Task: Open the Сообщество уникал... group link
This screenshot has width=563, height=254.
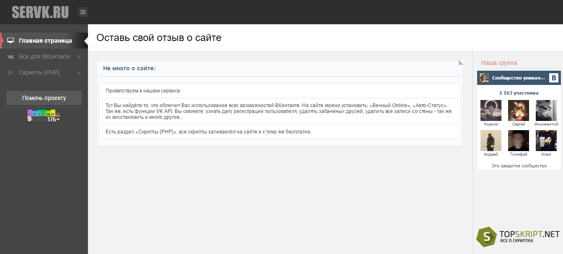Action: pyautogui.click(x=519, y=78)
